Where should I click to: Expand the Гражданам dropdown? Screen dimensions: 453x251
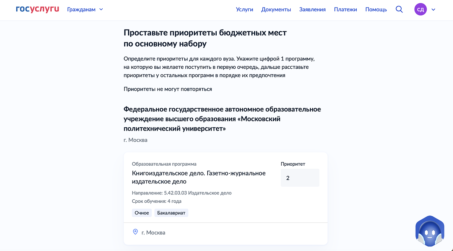tap(85, 9)
